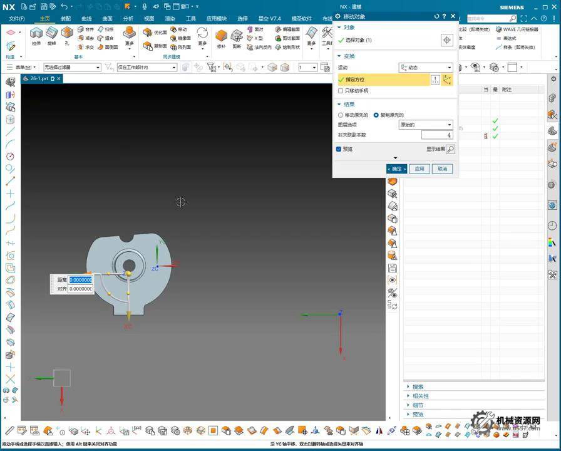
Task: Click the 显示结果 magnifier icon
Action: coord(450,149)
